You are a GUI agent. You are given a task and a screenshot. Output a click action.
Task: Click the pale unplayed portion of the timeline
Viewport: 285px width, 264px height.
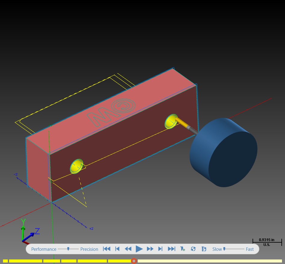pyautogui.click(x=210, y=261)
